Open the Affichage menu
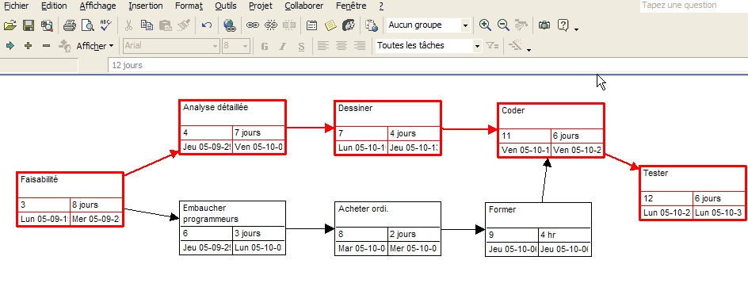Viewport: 748px width, 287px height. (97, 6)
